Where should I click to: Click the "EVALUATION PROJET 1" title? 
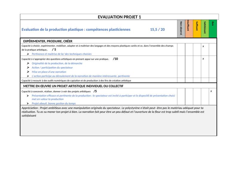[119, 17]
